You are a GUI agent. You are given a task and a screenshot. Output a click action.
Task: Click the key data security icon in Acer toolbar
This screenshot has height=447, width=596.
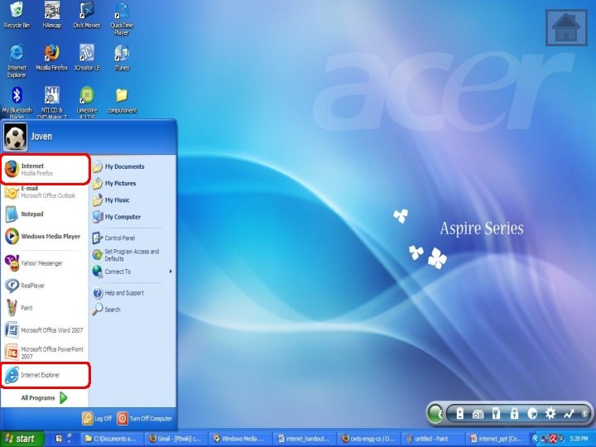(496, 413)
